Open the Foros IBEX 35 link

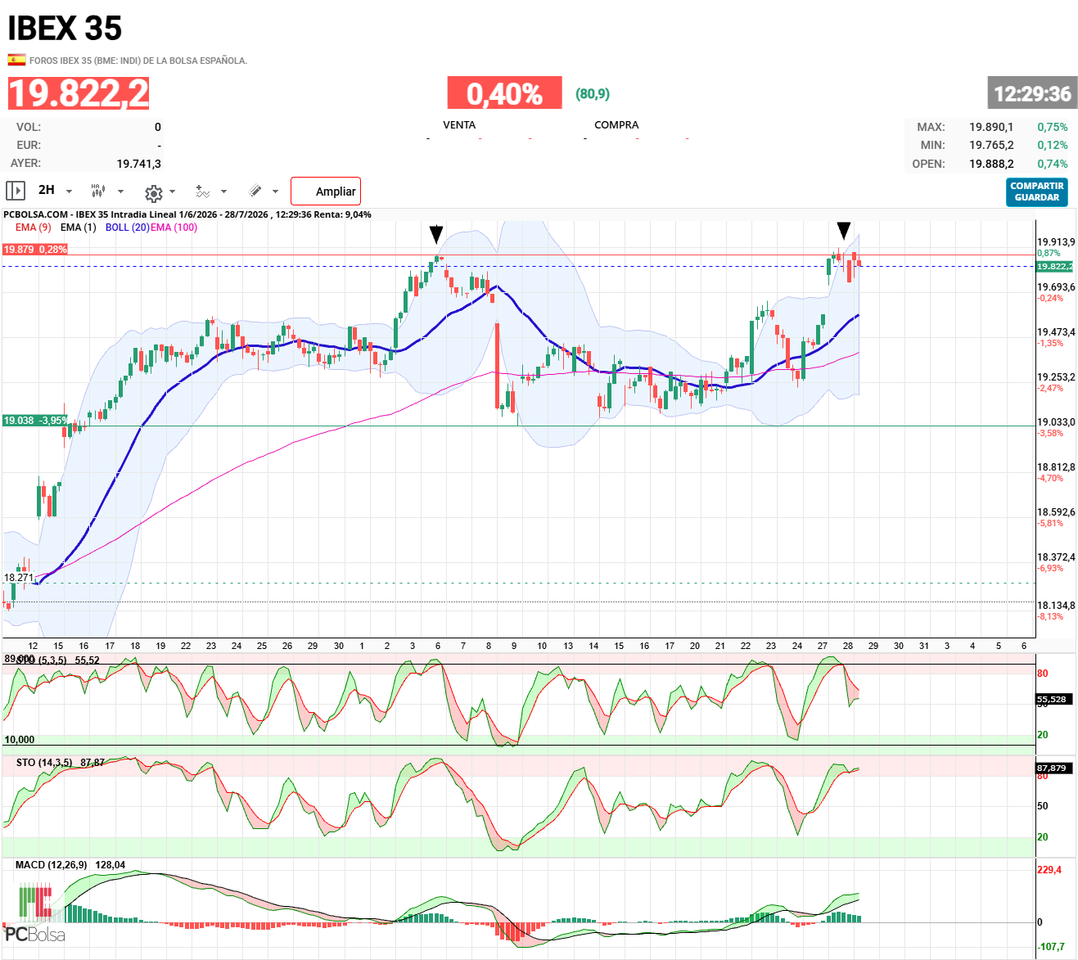coord(138,61)
